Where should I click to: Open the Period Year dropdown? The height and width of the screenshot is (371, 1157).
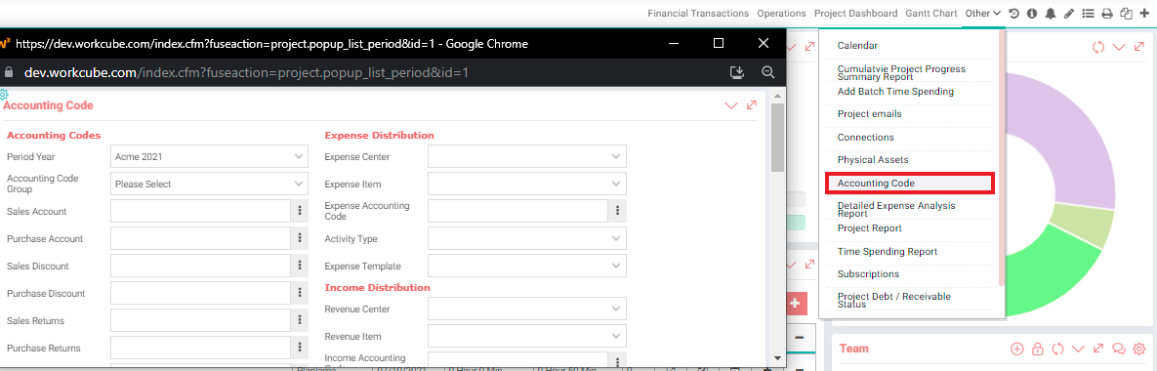tap(210, 156)
